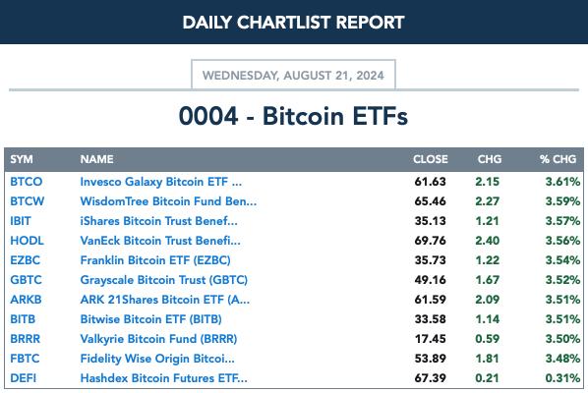Image resolution: width=588 pixels, height=393 pixels.
Task: Click the % CHG column header
Action: click(x=558, y=159)
